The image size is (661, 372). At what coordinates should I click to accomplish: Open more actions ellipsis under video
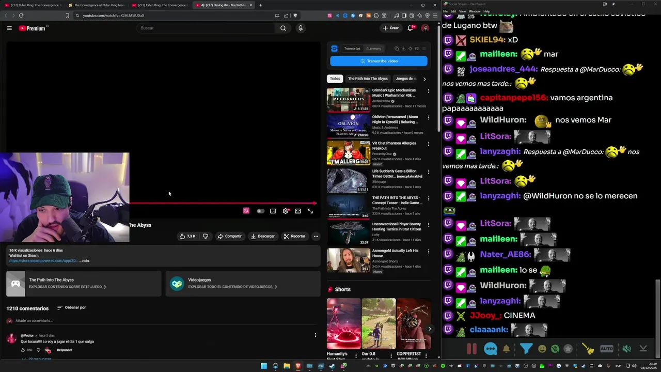click(x=316, y=236)
